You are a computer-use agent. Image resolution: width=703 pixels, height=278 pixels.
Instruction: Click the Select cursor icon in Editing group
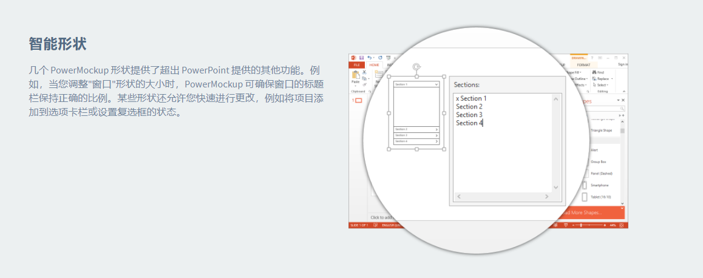coord(594,85)
